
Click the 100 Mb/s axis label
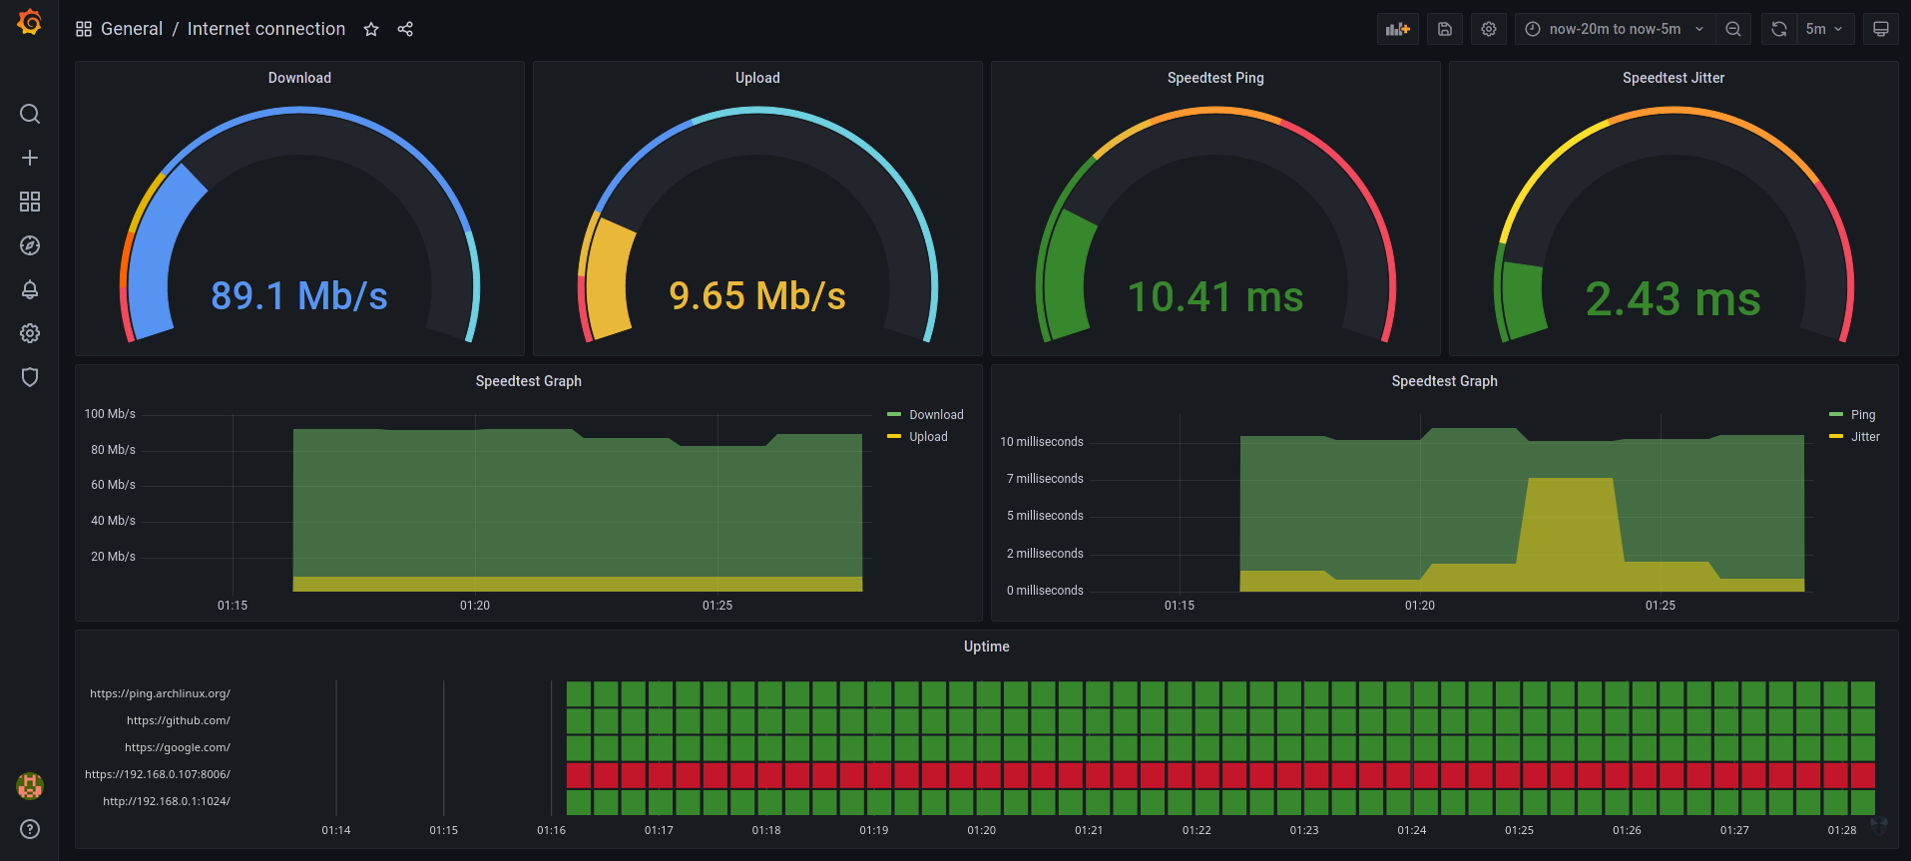(x=110, y=414)
